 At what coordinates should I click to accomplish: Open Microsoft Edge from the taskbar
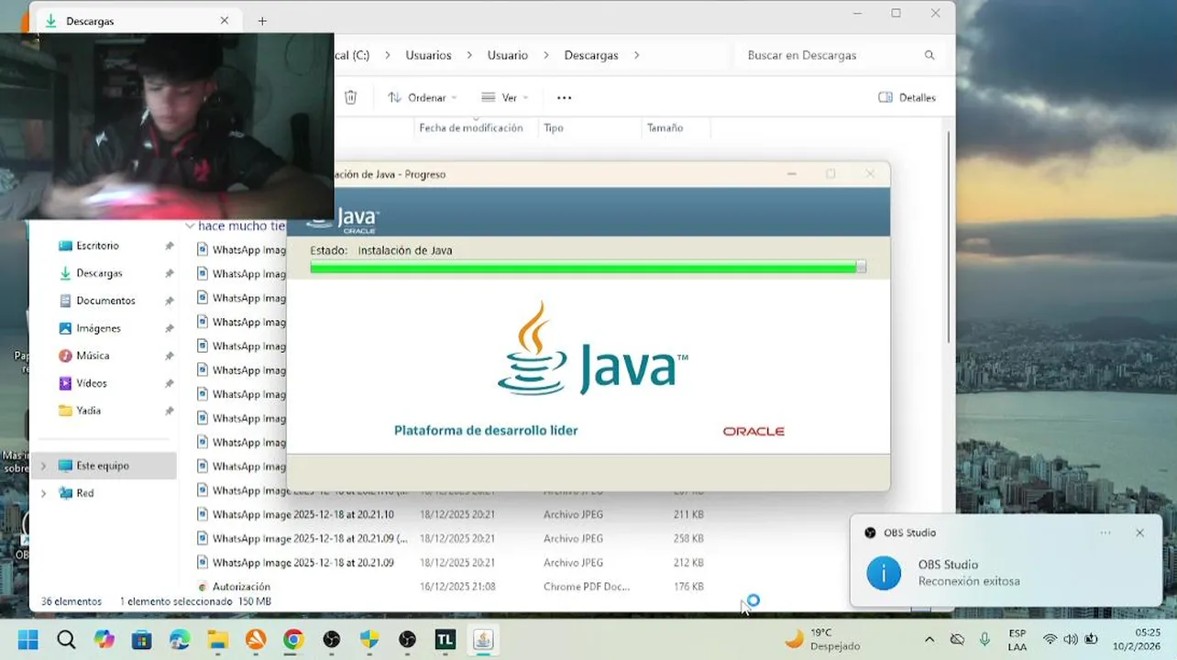click(x=179, y=639)
